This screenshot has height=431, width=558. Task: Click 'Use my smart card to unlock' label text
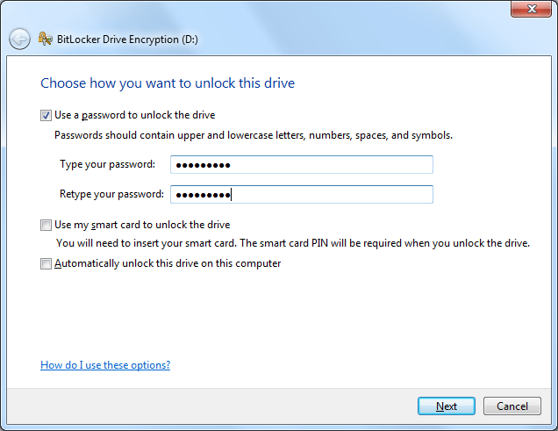point(142,225)
